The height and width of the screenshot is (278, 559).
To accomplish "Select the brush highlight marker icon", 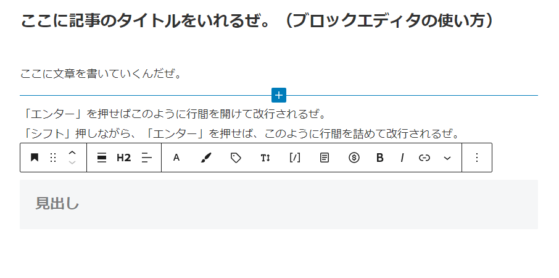I will coord(206,158).
